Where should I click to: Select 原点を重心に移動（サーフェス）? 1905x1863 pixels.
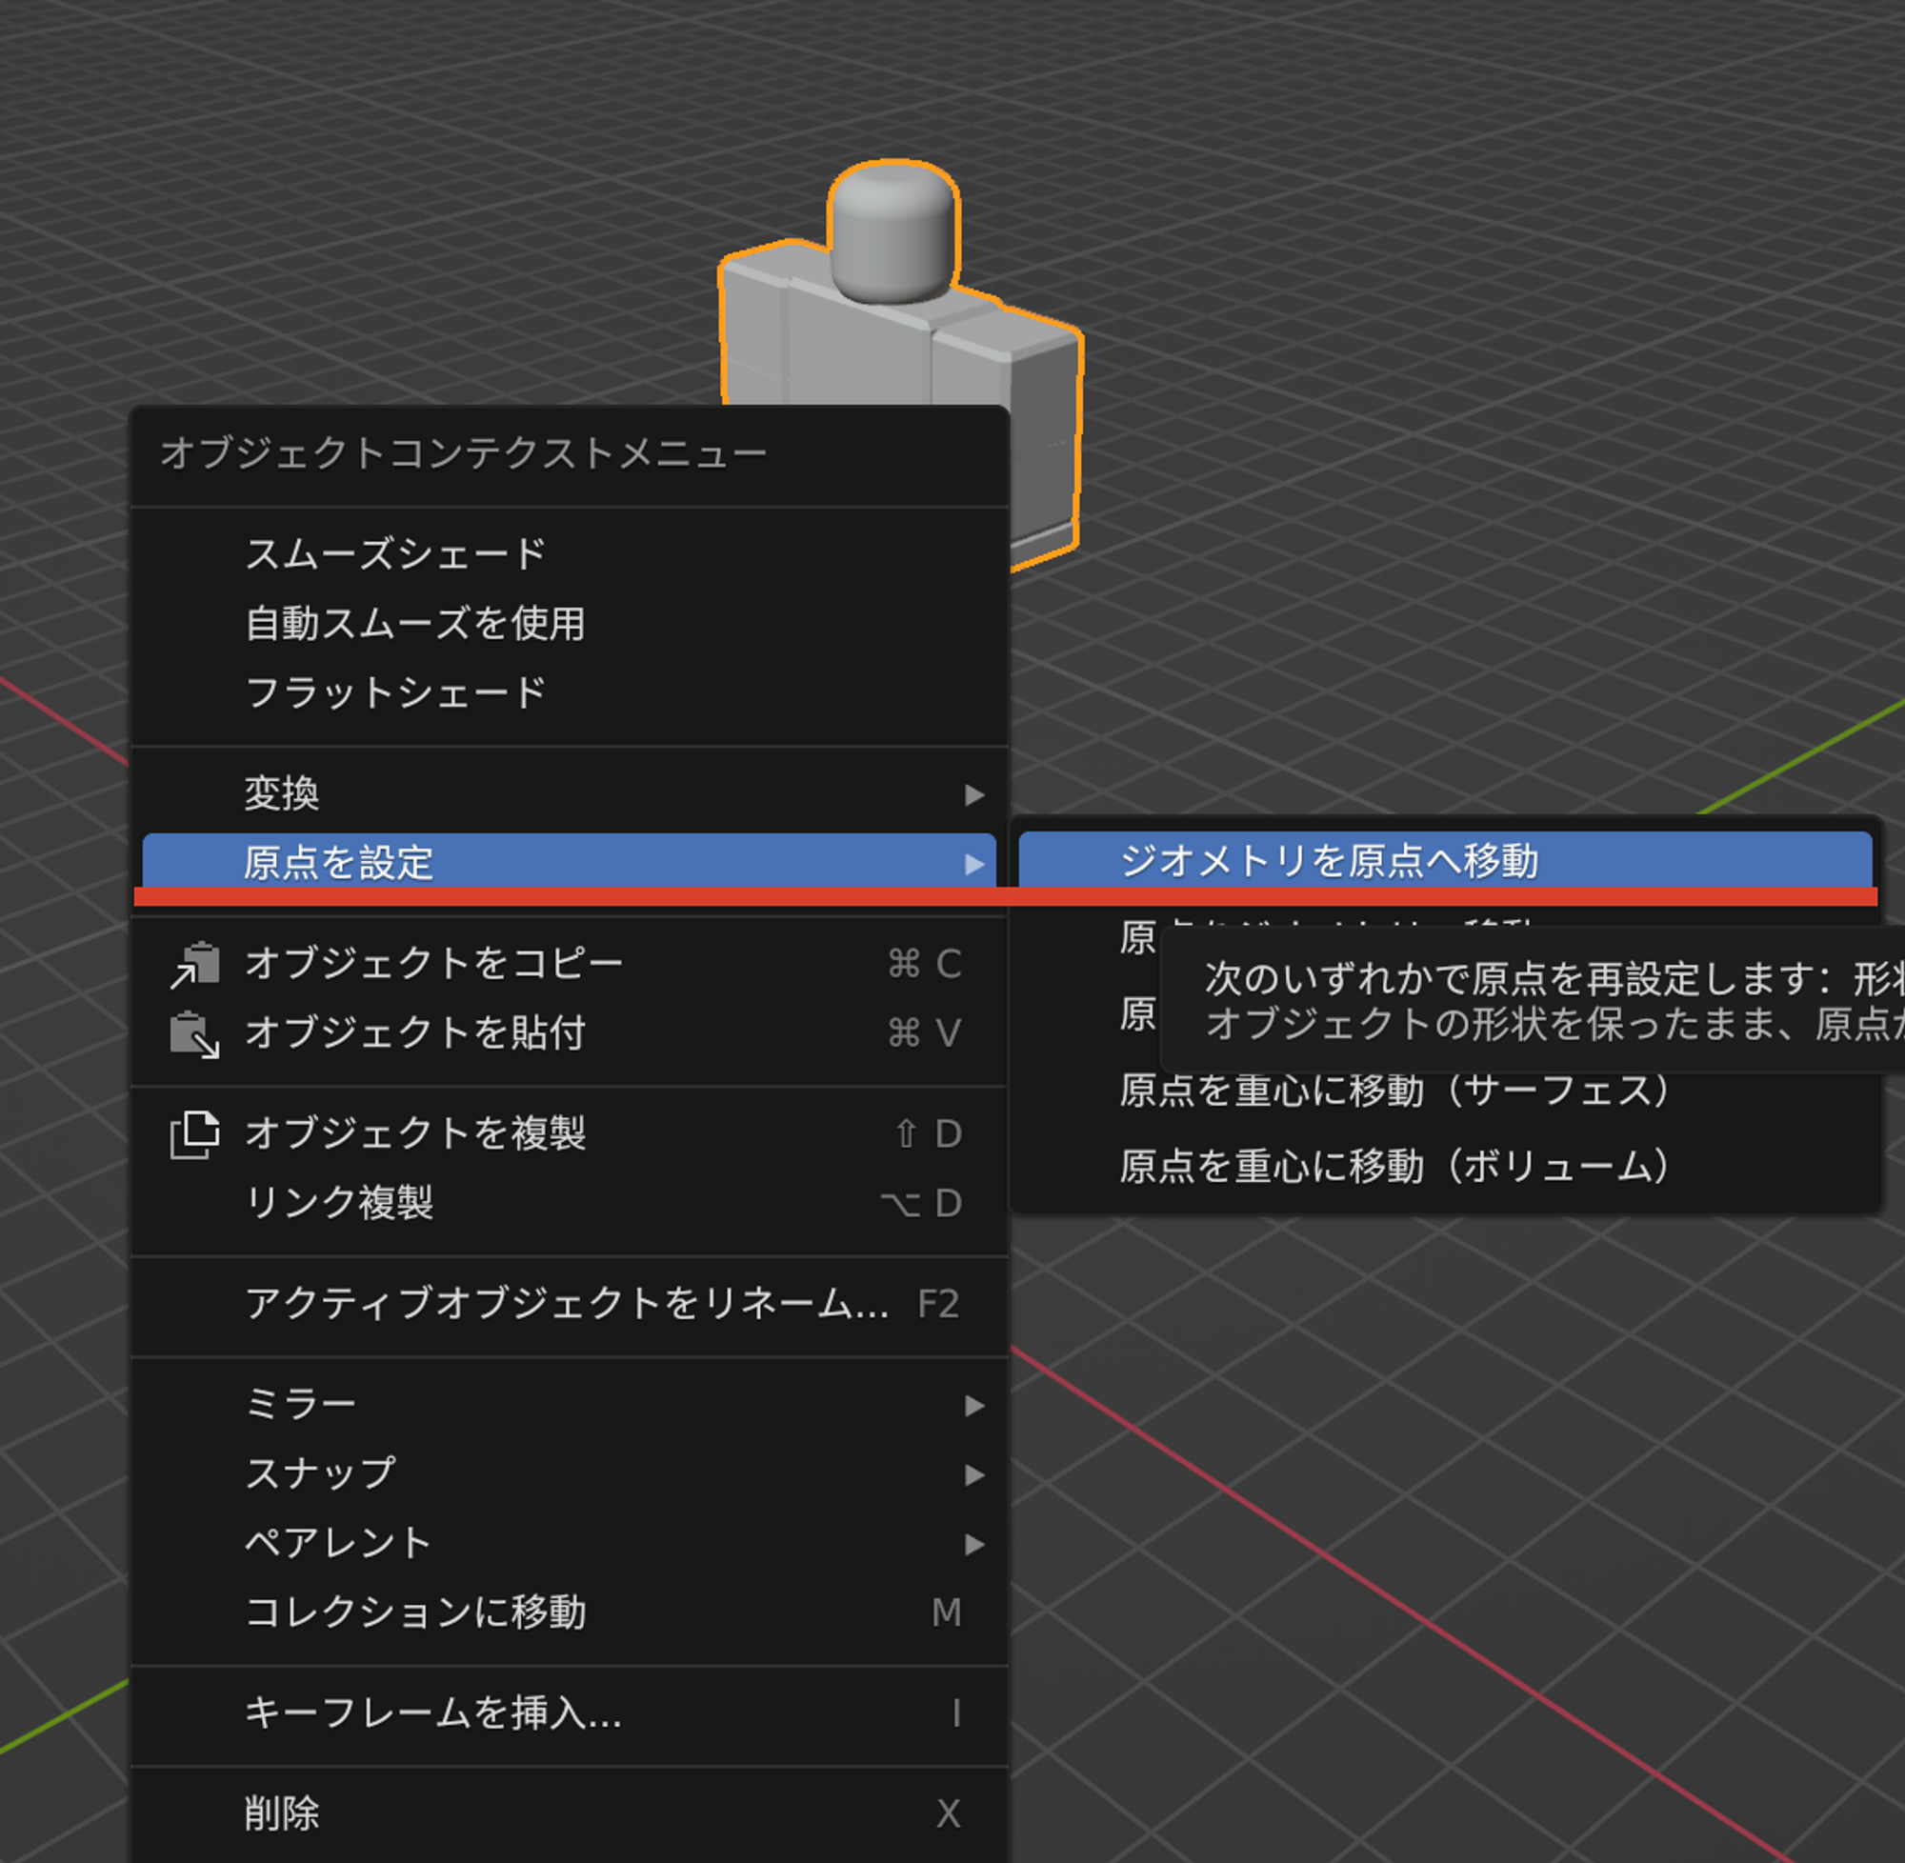[1445, 1090]
